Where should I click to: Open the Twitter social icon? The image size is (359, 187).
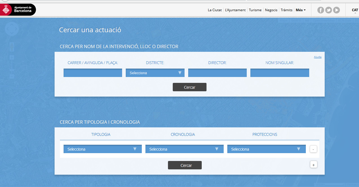(x=329, y=10)
